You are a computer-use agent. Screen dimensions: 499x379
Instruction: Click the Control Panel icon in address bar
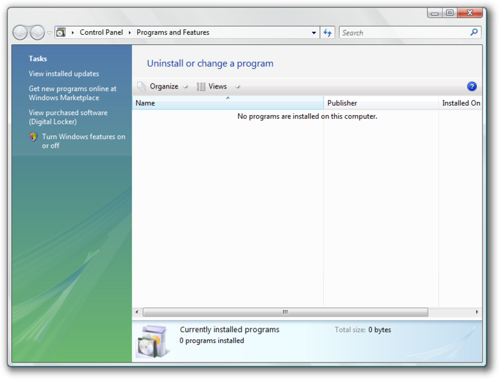point(61,32)
